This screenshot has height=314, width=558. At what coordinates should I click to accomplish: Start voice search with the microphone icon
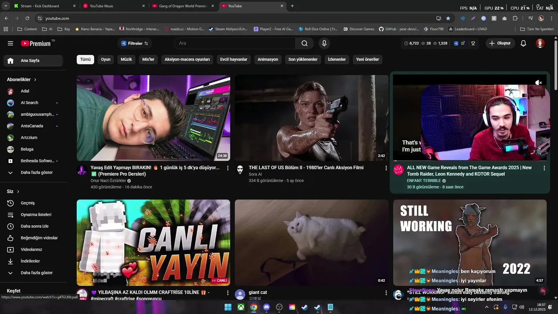click(324, 43)
